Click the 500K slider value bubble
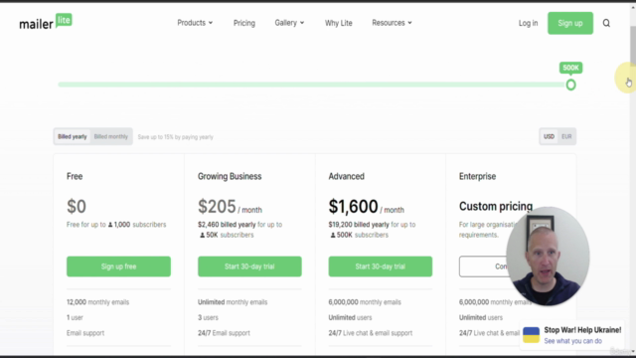This screenshot has width=636, height=358. [570, 68]
